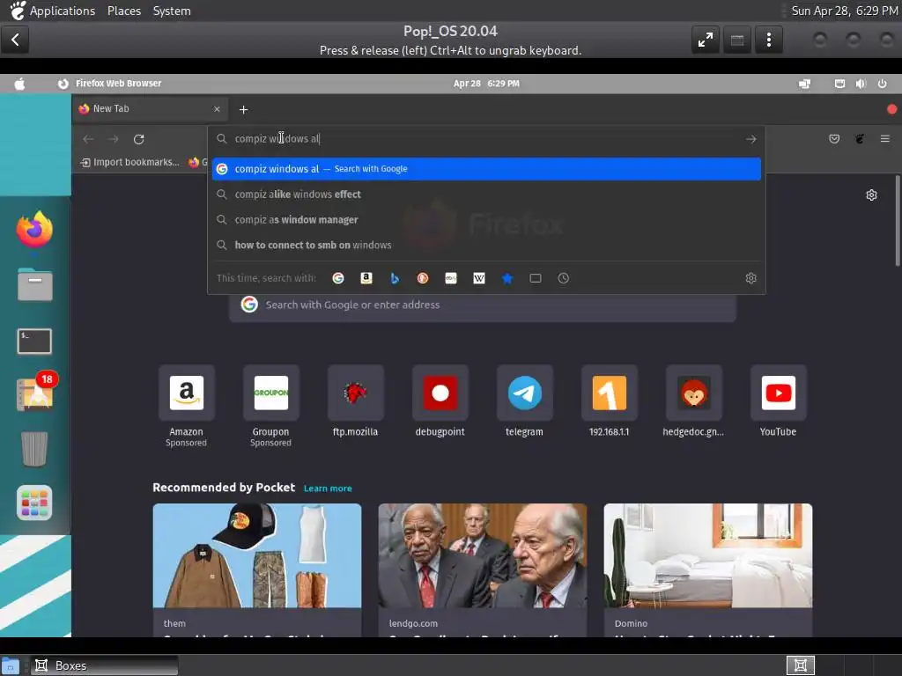Open the Pocket story from them
Image resolution: width=902 pixels, height=676 pixels.
257,570
